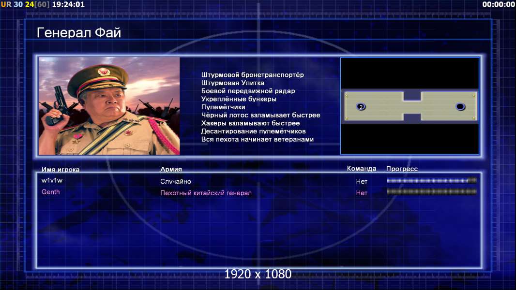
Task: Click the 'Команда' column header
Action: [362, 169]
